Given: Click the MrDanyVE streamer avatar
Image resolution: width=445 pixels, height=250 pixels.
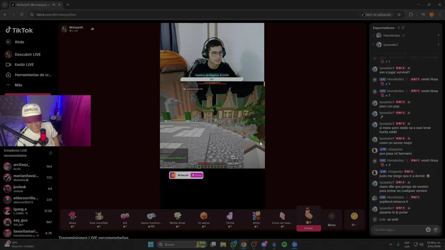Looking at the screenshot, I should [x=64, y=29].
